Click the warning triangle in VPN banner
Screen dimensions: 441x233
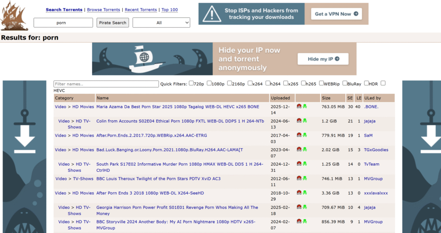212,14
